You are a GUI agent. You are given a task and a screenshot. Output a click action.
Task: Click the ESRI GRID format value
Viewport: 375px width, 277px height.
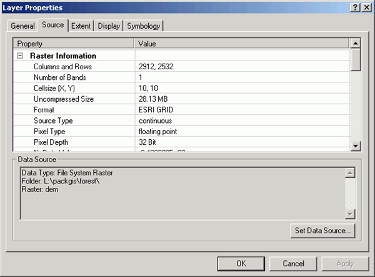156,110
